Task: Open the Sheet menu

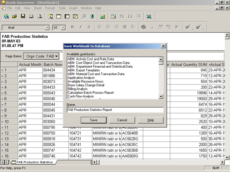Action: tap(38, 8)
